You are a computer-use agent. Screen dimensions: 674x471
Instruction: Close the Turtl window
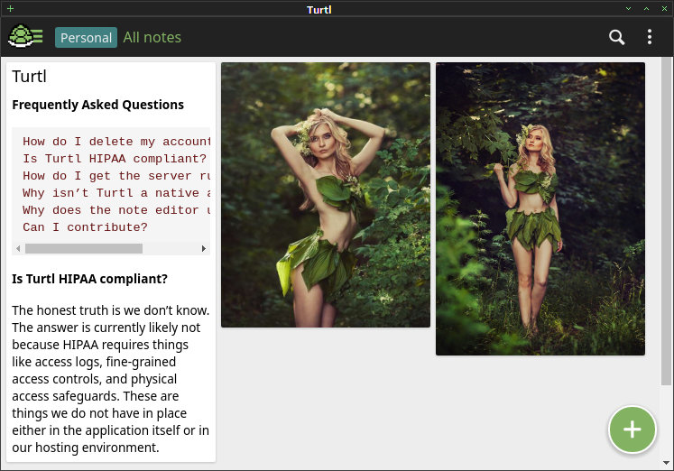pos(664,9)
